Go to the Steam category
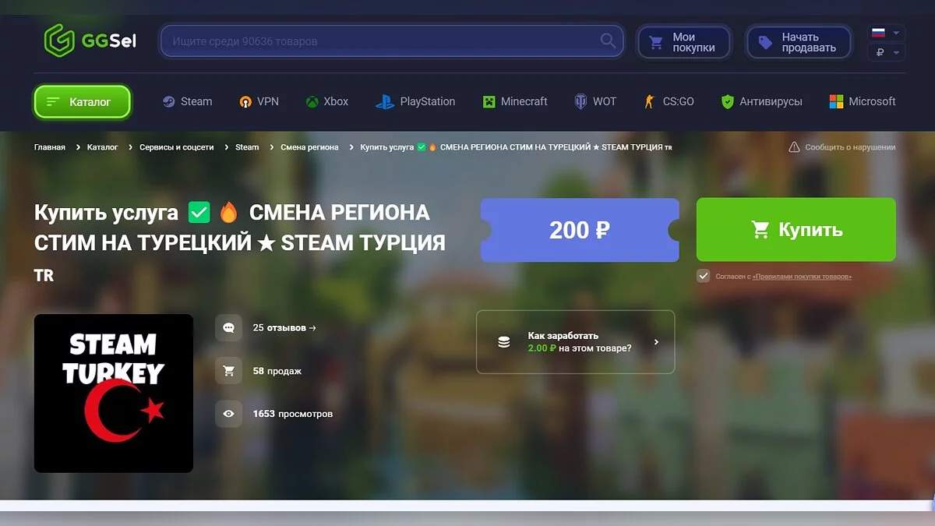This screenshot has height=526, width=935. 187,101
